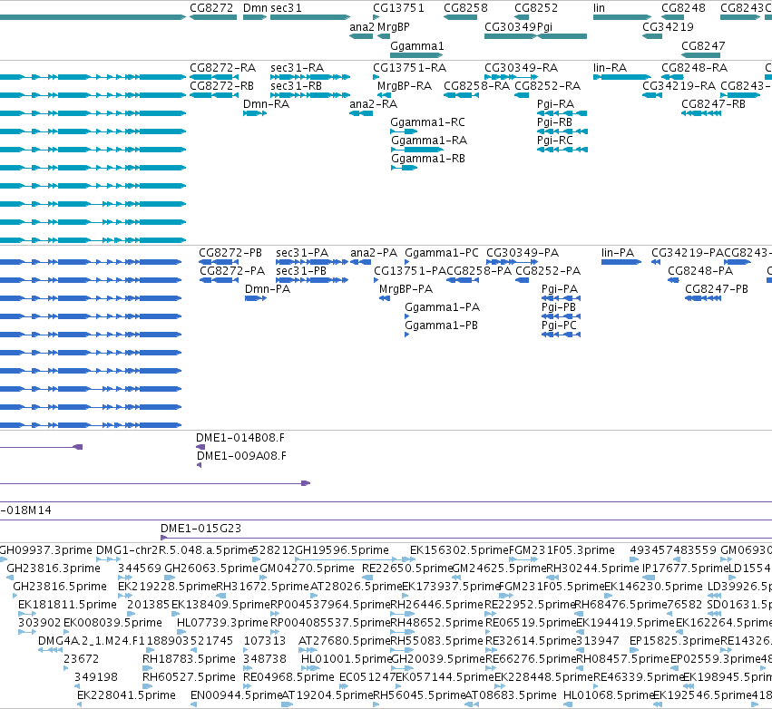Open the DME1-015G23 clone label
The height and width of the screenshot is (709, 772).
(x=200, y=529)
